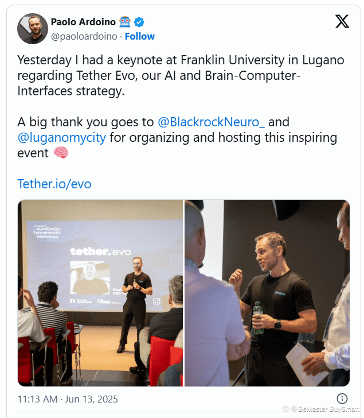Open the Tether.io/evo link
The width and height of the screenshot is (364, 418).
tap(54, 184)
